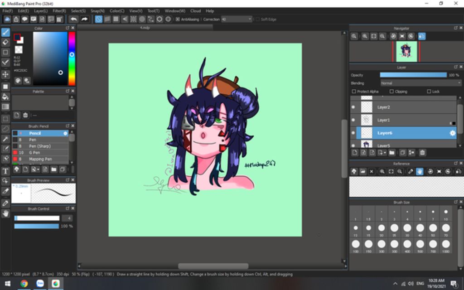The height and width of the screenshot is (290, 464).
Task: Toggle Layer5 visibility dot
Action: coord(353,145)
